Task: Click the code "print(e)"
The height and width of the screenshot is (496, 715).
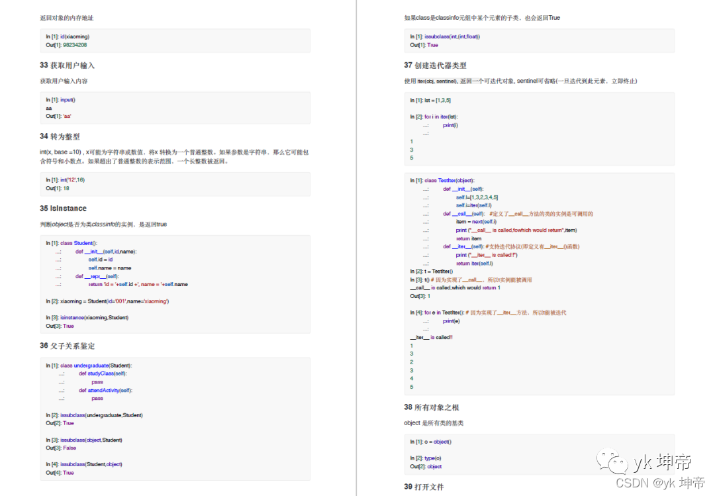Action: point(452,321)
